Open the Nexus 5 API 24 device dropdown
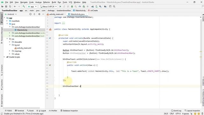This screenshot has height=115, width=204. [48, 6]
